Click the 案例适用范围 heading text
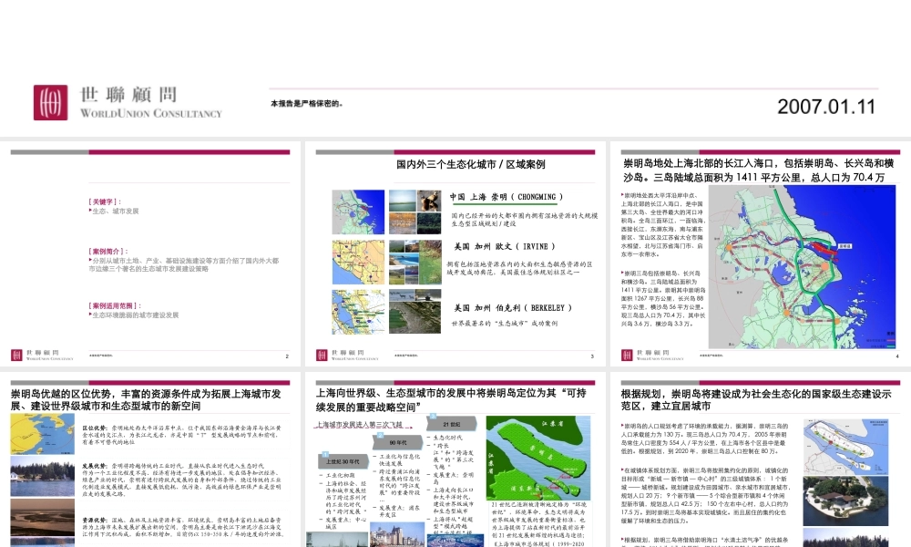 coord(115,305)
